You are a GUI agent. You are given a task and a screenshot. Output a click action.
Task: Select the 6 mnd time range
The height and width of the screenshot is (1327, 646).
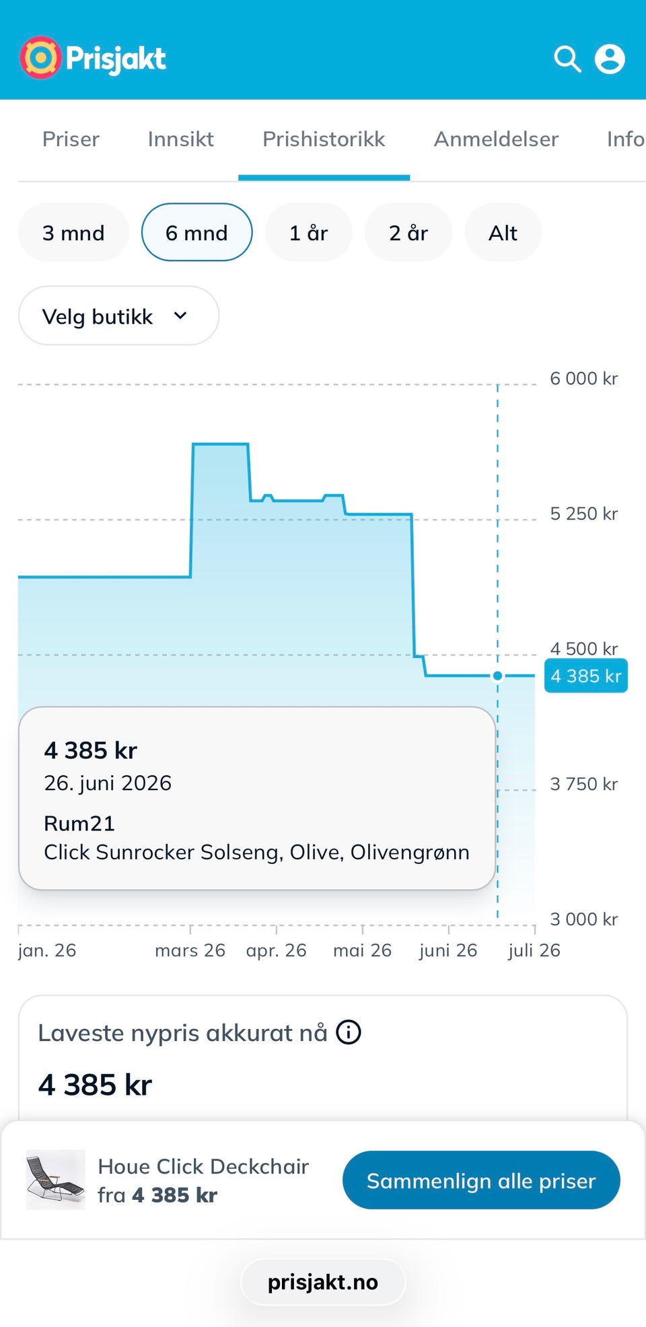tap(196, 232)
